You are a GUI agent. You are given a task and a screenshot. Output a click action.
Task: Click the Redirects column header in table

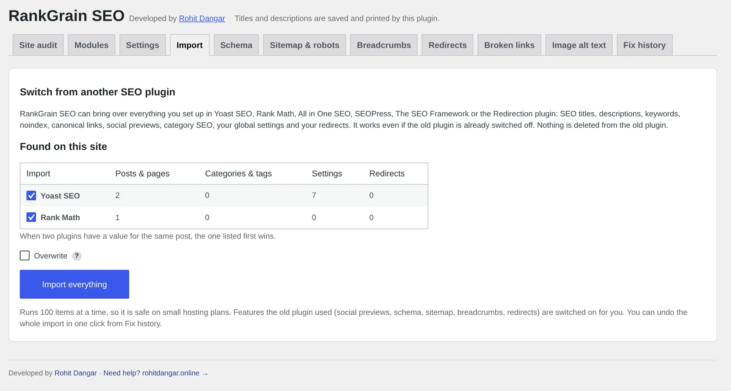[x=387, y=173]
